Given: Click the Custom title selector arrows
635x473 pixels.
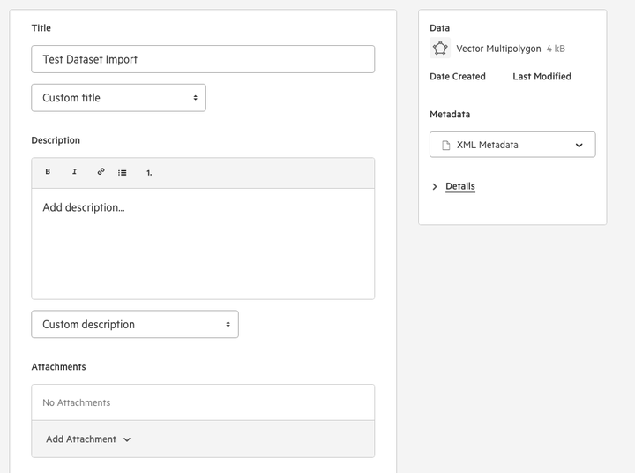Looking at the screenshot, I should [195, 98].
